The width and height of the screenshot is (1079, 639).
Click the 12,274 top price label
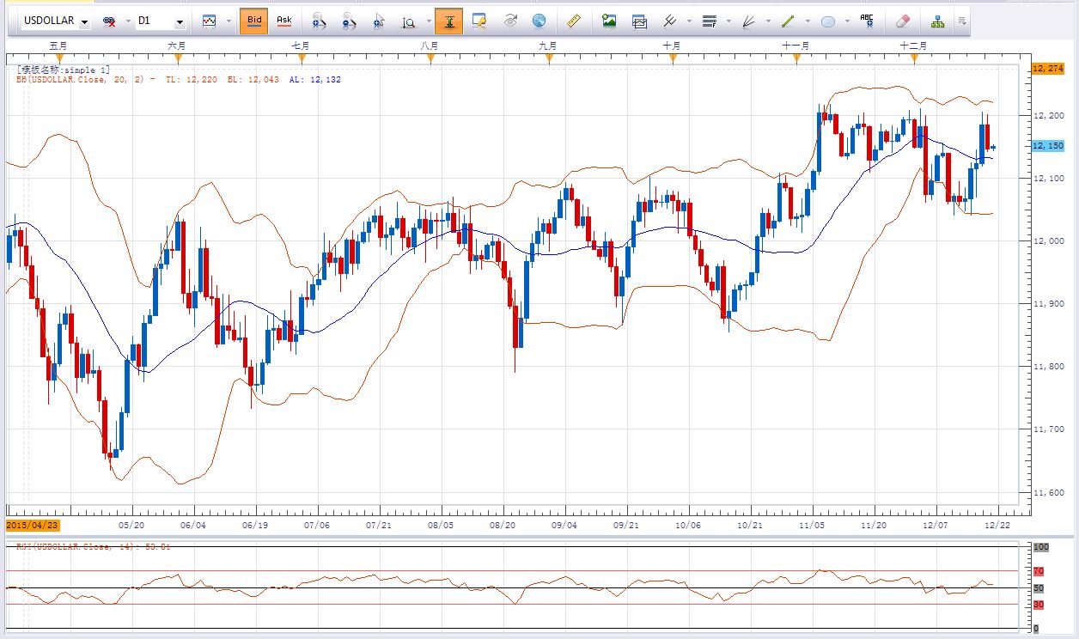pyautogui.click(x=1048, y=68)
